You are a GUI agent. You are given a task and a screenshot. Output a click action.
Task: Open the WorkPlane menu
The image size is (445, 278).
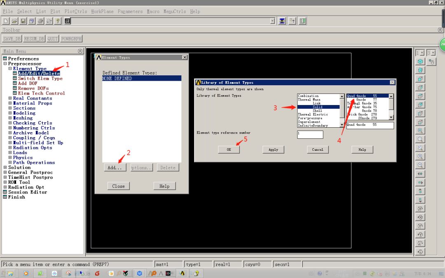101,11
